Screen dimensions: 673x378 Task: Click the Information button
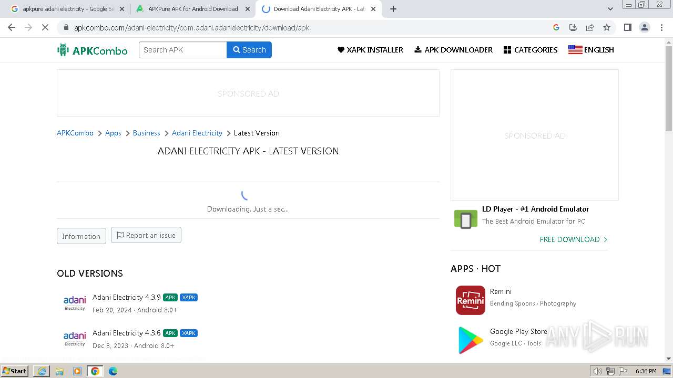pos(81,236)
